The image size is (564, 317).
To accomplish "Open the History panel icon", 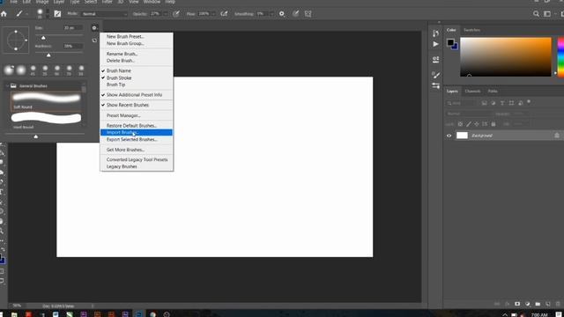I will coord(435,33).
